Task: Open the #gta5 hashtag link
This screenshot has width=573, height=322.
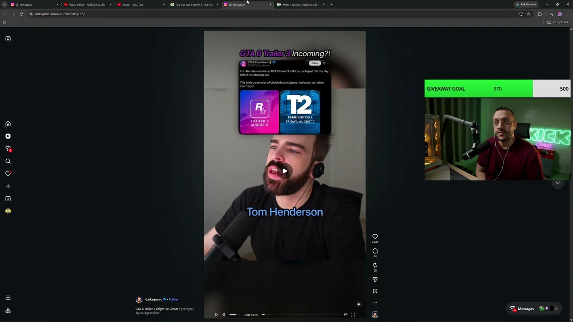Action: pyautogui.click(x=190, y=309)
